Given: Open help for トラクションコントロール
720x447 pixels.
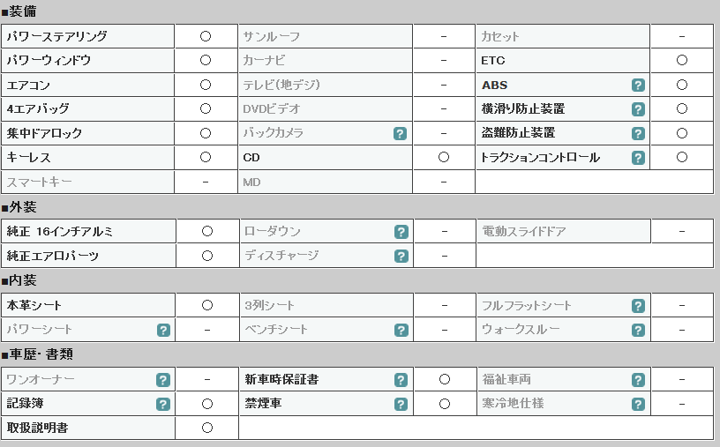Looking at the screenshot, I should click(638, 158).
